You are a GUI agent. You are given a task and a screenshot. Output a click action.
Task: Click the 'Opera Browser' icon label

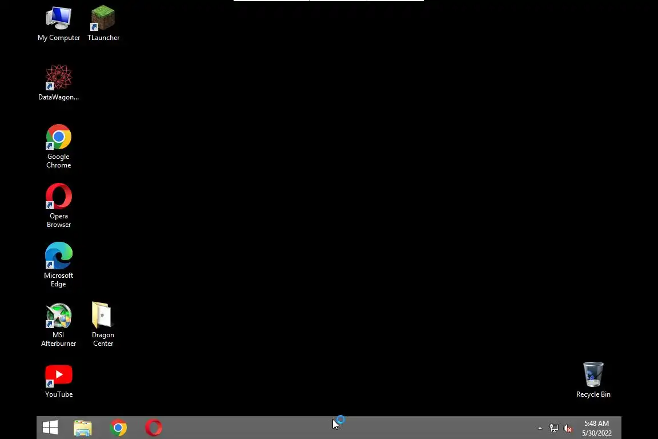tap(59, 220)
